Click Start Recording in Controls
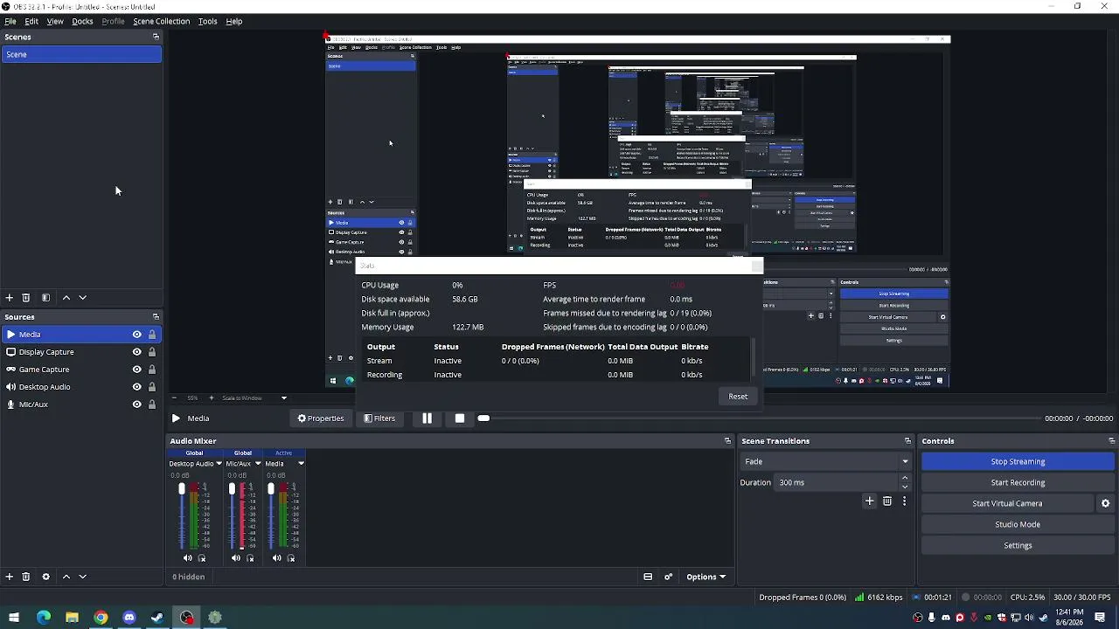This screenshot has height=629, width=1119. pyautogui.click(x=1018, y=482)
